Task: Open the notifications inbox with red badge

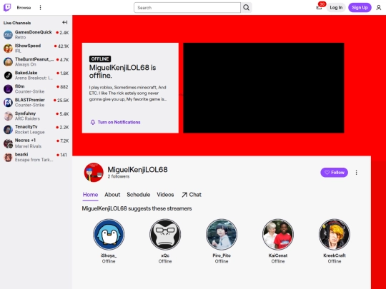Action: click(320, 7)
